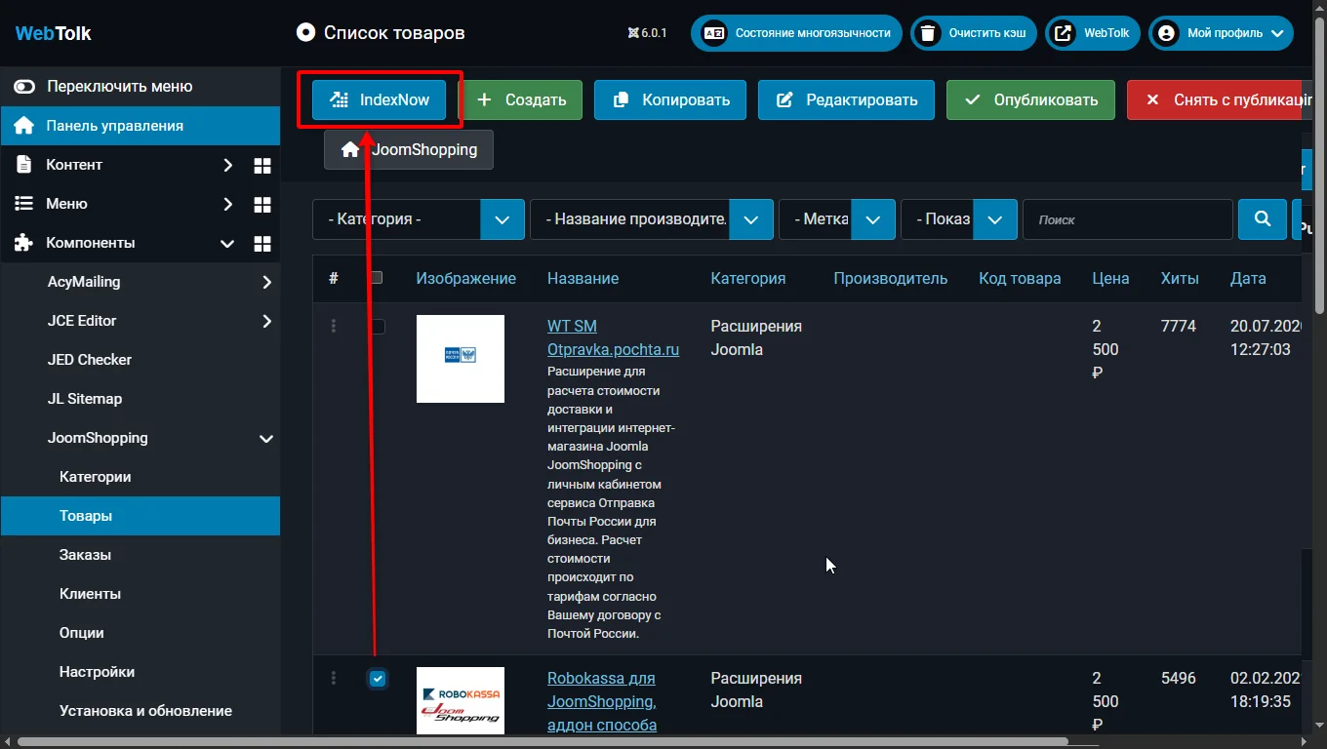Open WebTolk external site link icon
This screenshot has height=749, width=1327.
pos(1064,33)
